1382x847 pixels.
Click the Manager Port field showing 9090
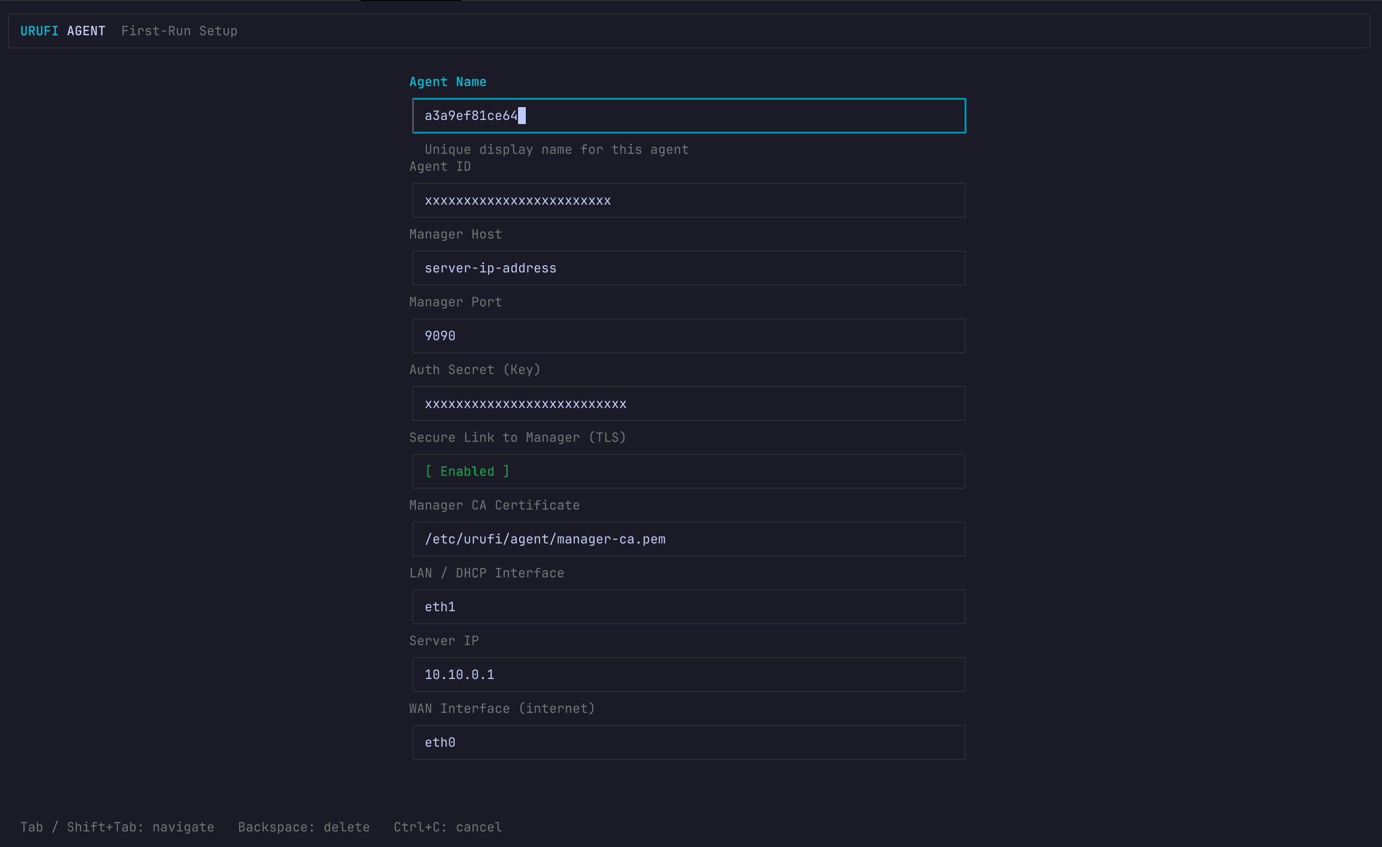click(689, 336)
